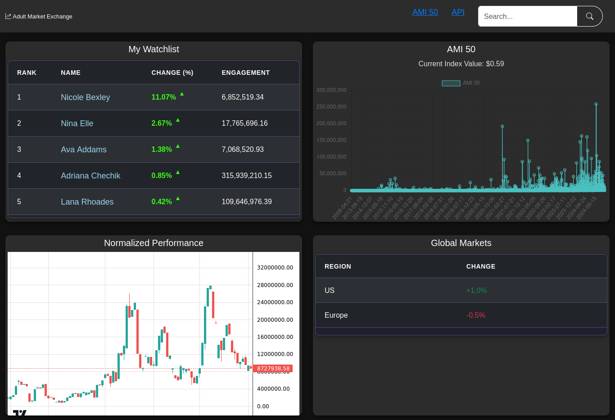
Task: Click the RANK column header
Action: pos(27,73)
